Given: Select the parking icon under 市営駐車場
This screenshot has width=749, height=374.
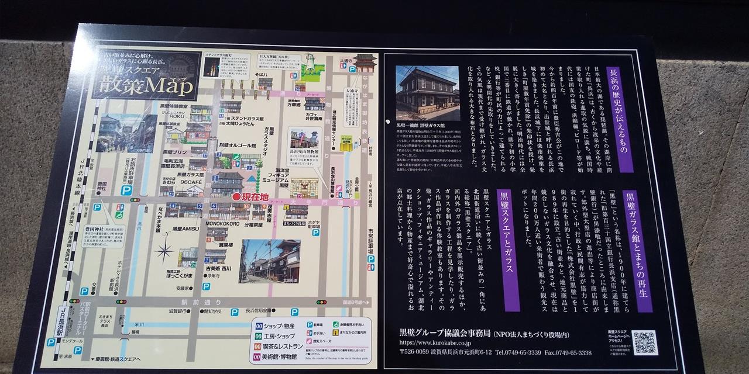Looking at the screenshot, I should pyautogui.click(x=370, y=259).
